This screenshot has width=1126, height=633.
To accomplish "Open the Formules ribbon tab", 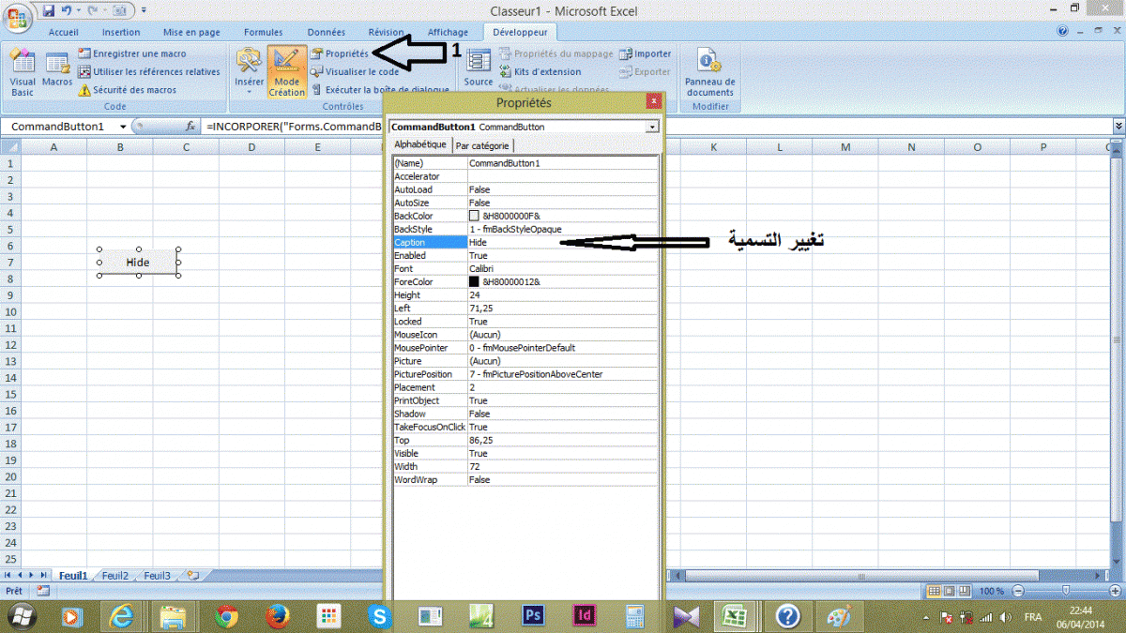I will (263, 32).
